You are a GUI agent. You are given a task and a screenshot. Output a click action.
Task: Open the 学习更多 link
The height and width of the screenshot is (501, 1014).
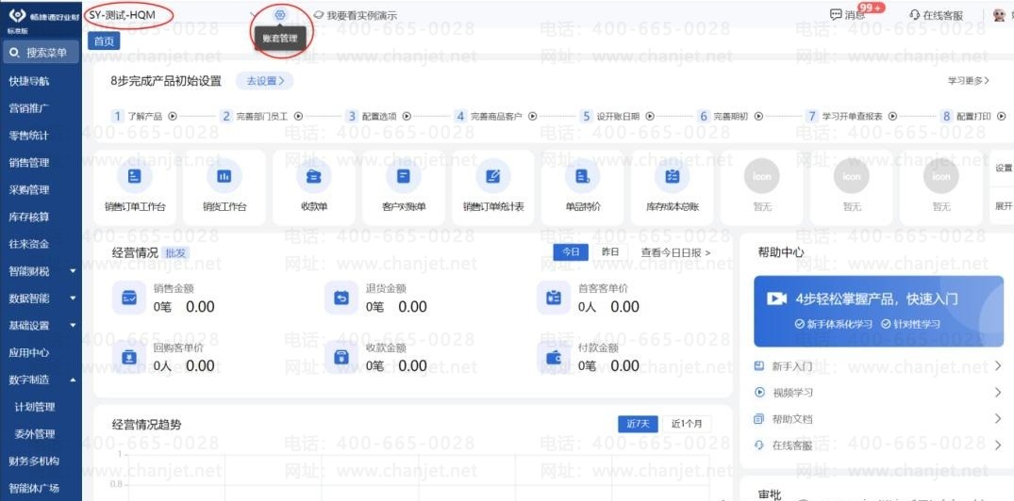point(969,81)
